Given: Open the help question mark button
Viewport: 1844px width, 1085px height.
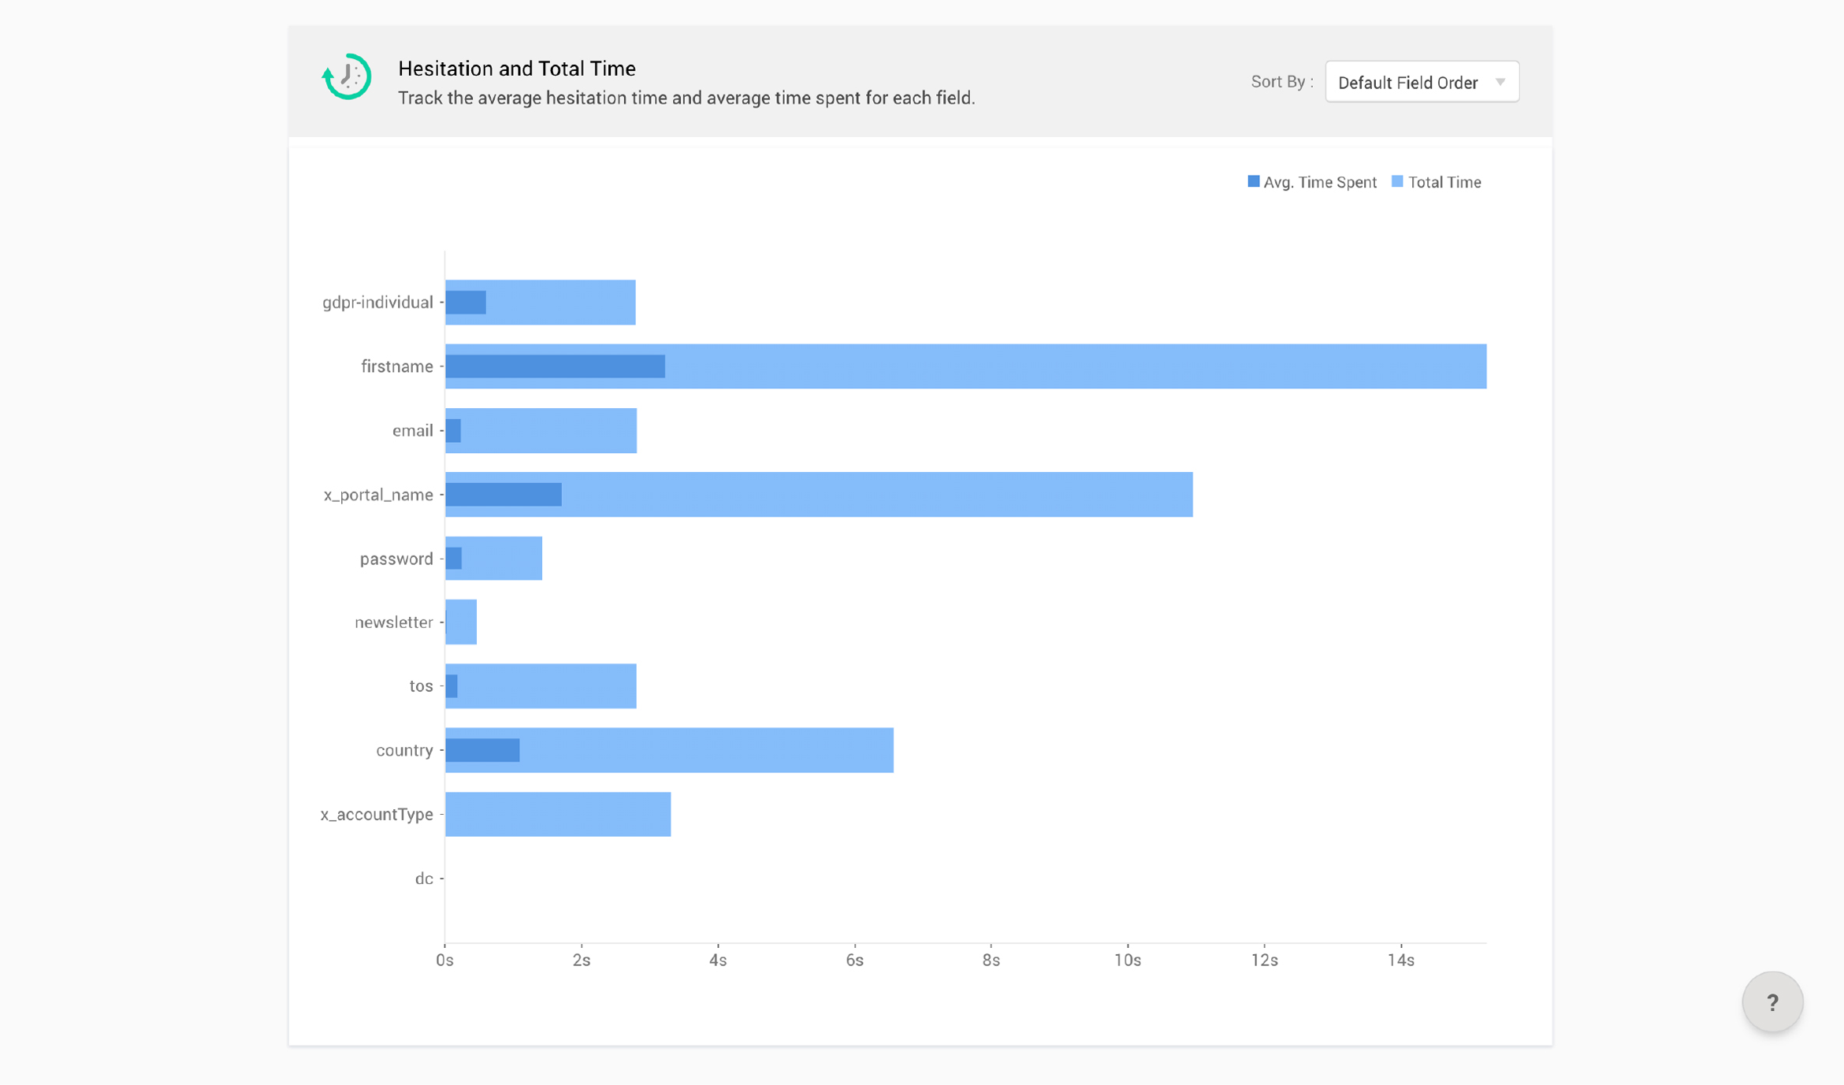Looking at the screenshot, I should pyautogui.click(x=1772, y=1001).
